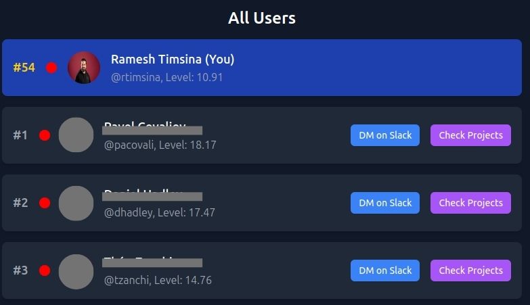Screen dimensions: 530x305
Task: Select the @dhadley, Level: 17.47 text
Action: tap(160, 212)
